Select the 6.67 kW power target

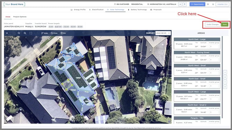tap(58, 27)
